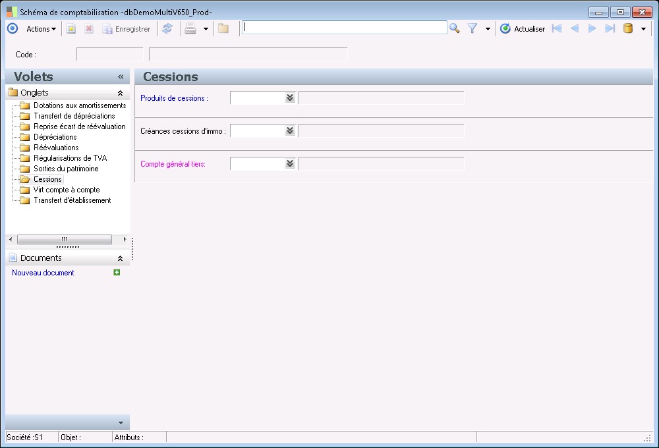
Task: Click the Produits de cessions label
Action: (x=174, y=98)
